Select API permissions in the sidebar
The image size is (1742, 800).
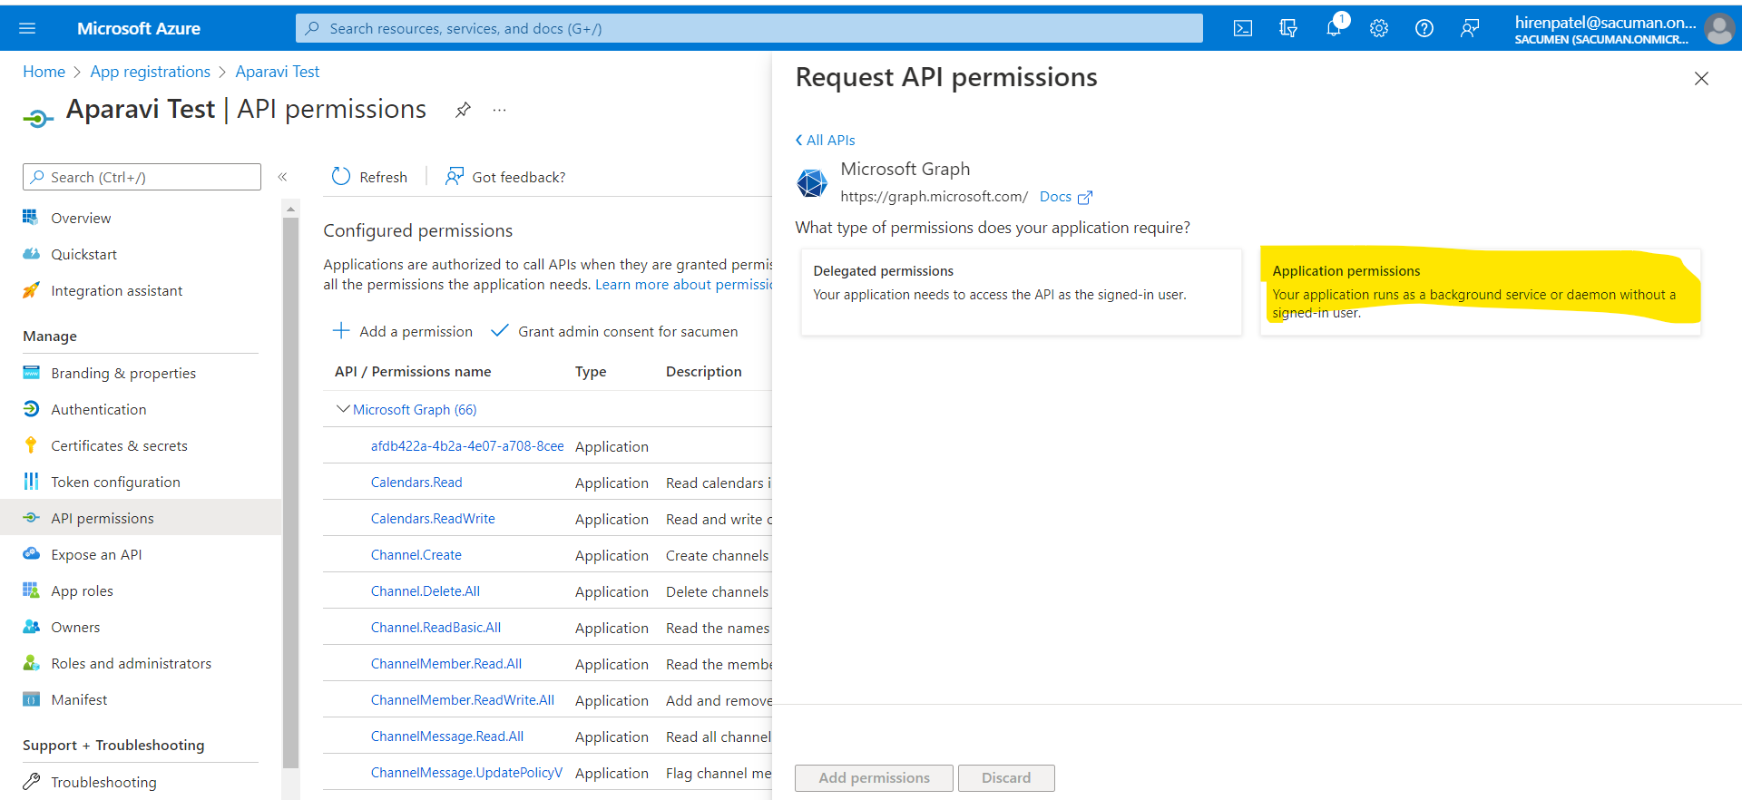click(x=141, y=518)
